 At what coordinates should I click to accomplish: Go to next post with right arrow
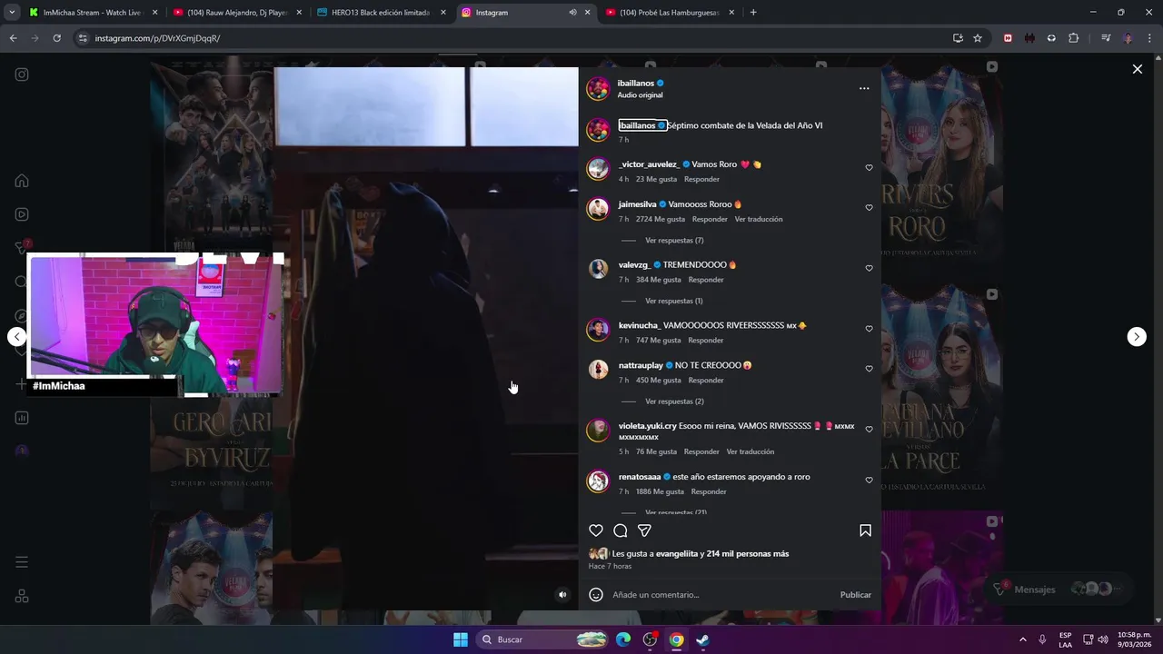(x=1137, y=337)
